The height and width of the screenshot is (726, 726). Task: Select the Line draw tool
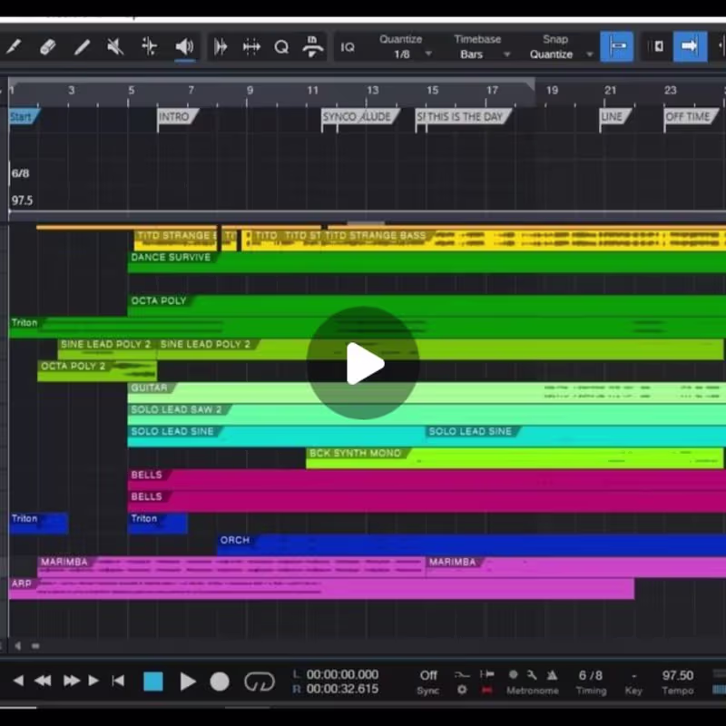point(82,46)
